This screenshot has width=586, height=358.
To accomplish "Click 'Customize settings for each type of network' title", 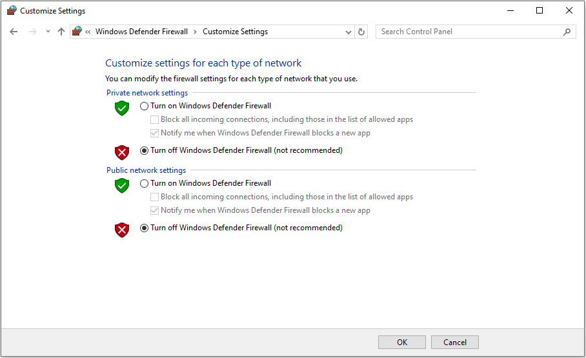I will pyautogui.click(x=203, y=63).
